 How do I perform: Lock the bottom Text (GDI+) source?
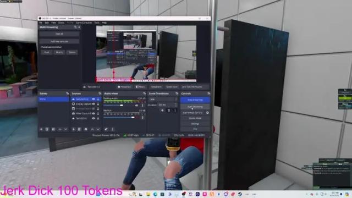click(98, 118)
